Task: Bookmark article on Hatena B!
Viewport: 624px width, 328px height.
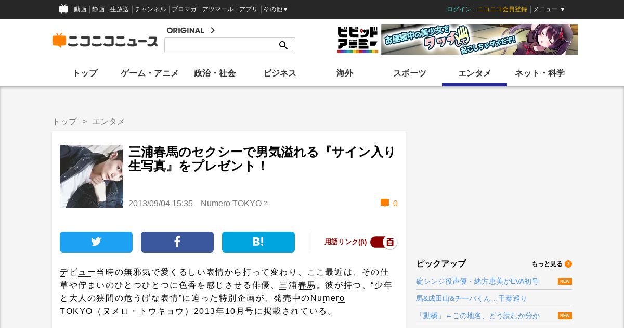Action: (258, 242)
